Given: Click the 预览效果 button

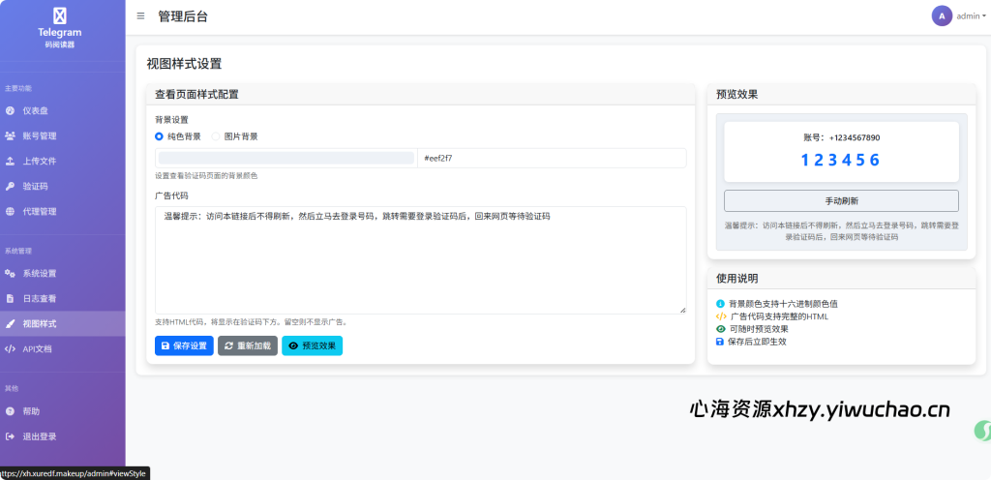Looking at the screenshot, I should pyautogui.click(x=312, y=345).
